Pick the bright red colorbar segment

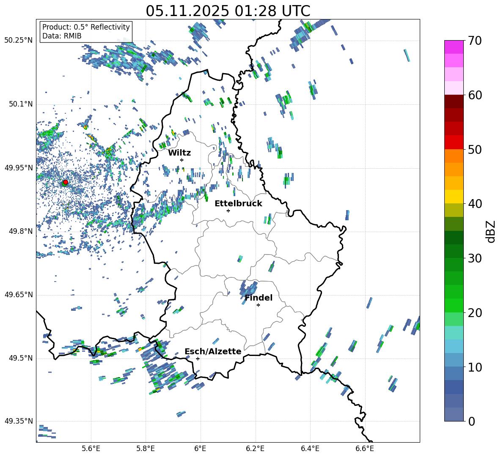coord(454,142)
